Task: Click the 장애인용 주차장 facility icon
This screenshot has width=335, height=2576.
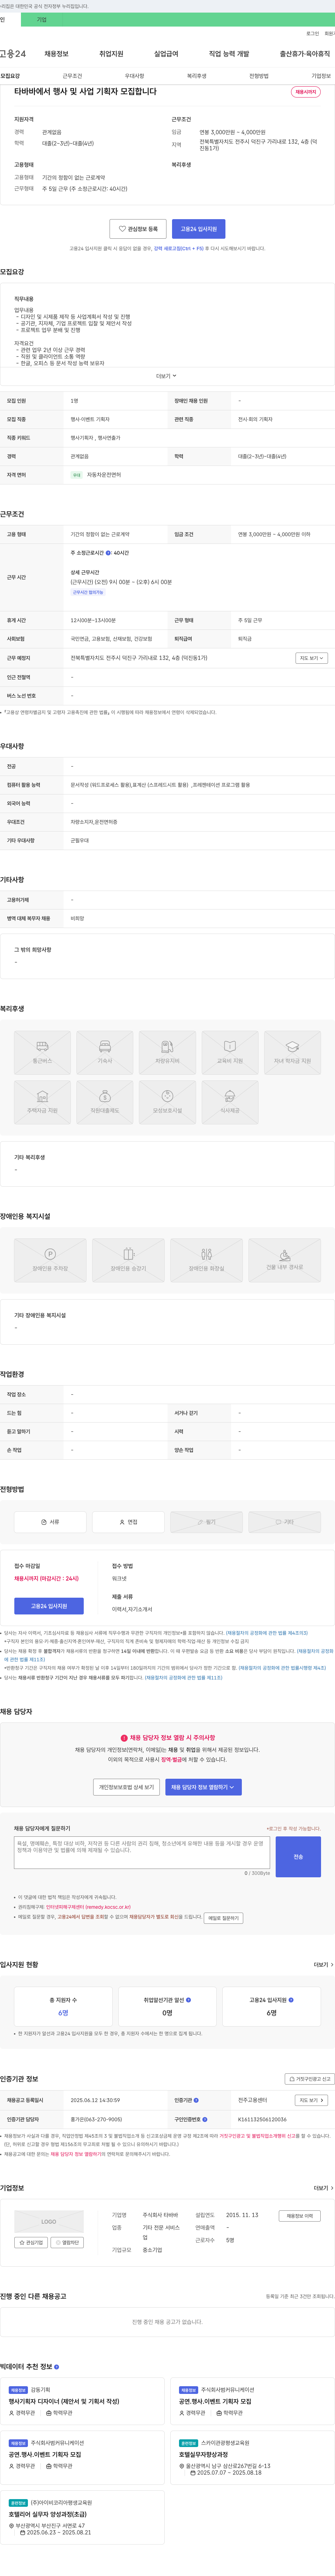Action: [50, 1260]
